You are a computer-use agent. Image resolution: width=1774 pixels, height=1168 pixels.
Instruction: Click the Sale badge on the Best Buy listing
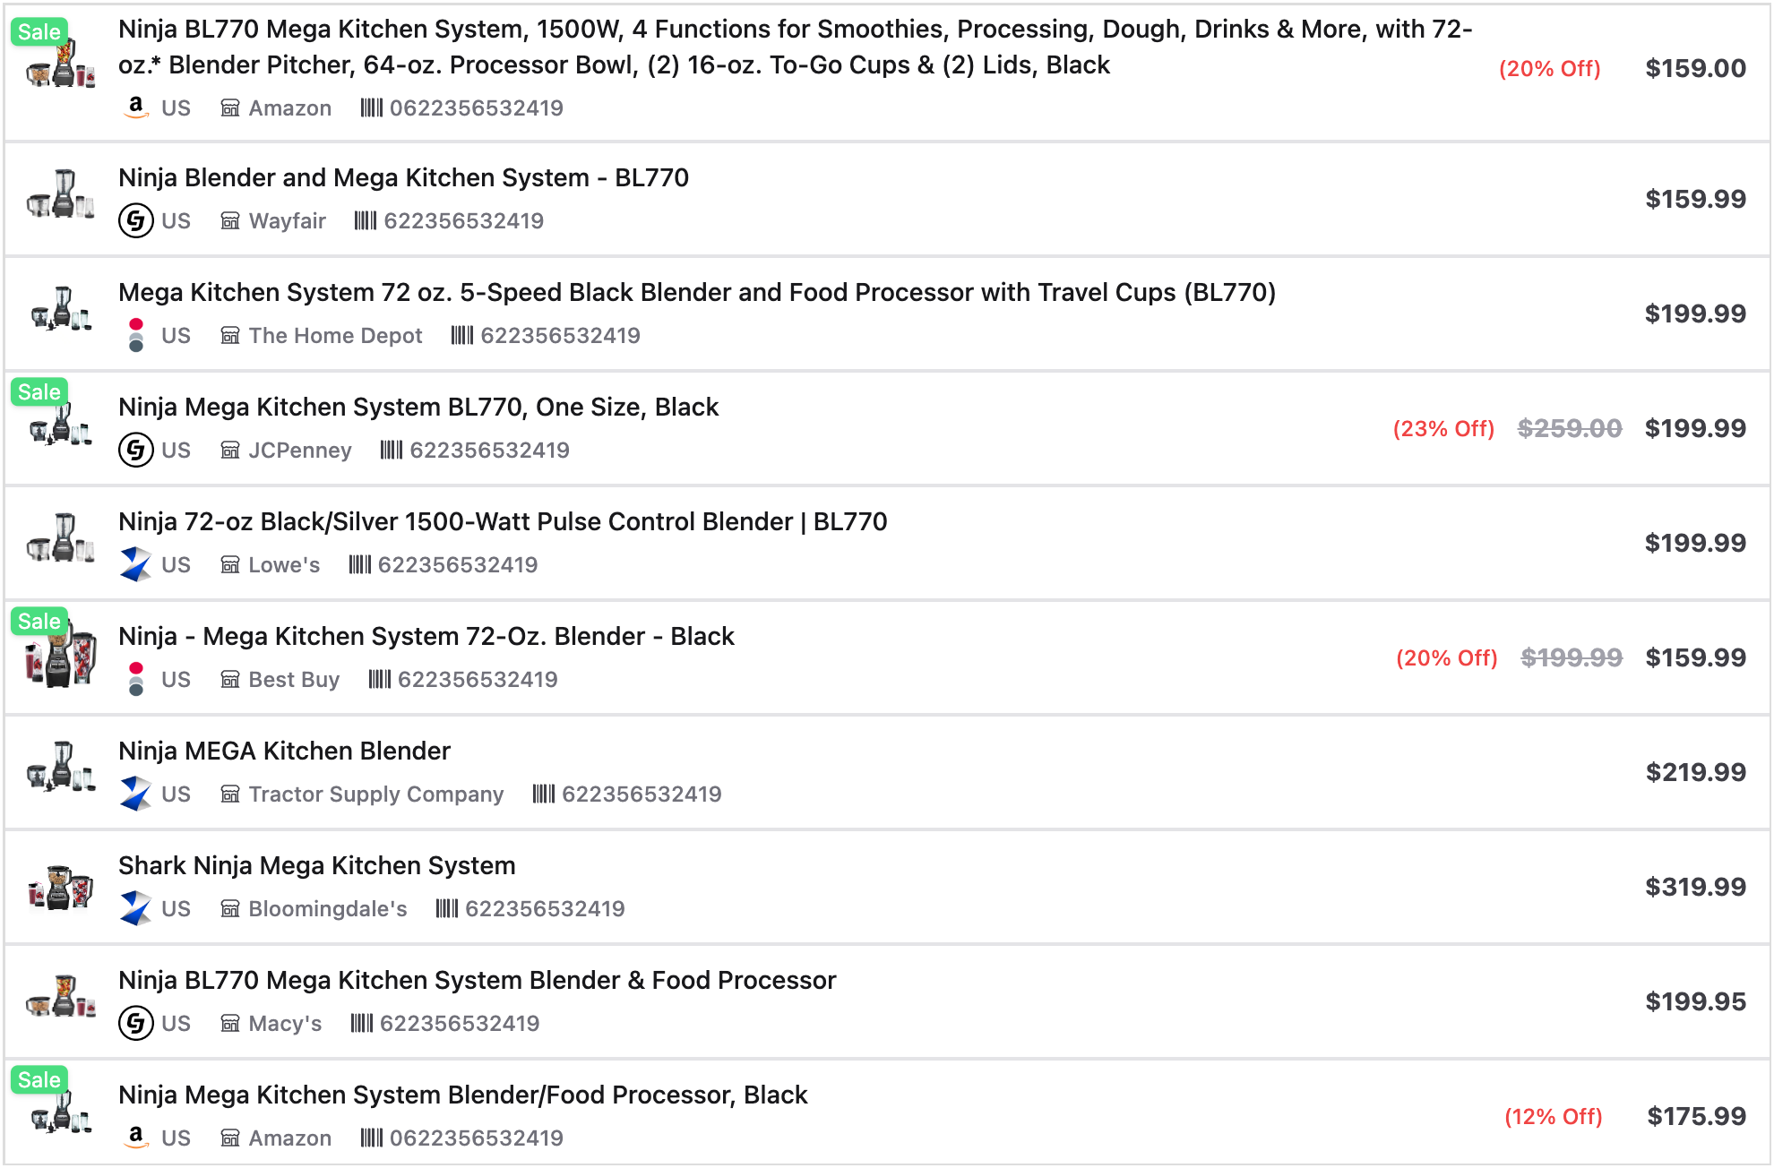[39, 621]
